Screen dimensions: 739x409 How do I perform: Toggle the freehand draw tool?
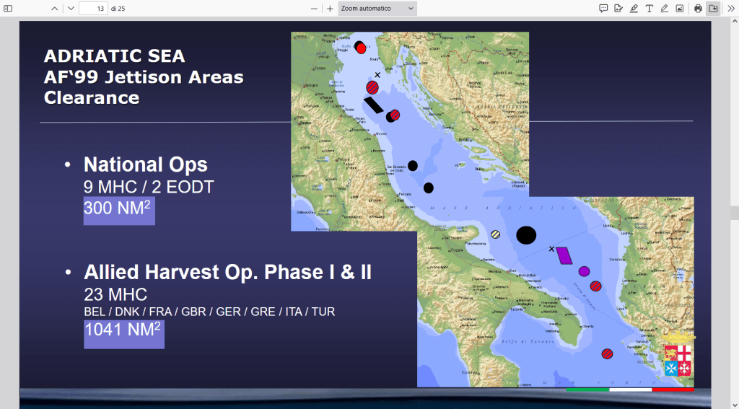click(664, 9)
